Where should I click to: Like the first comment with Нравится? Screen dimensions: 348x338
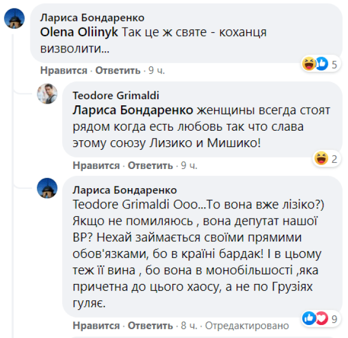64,70
